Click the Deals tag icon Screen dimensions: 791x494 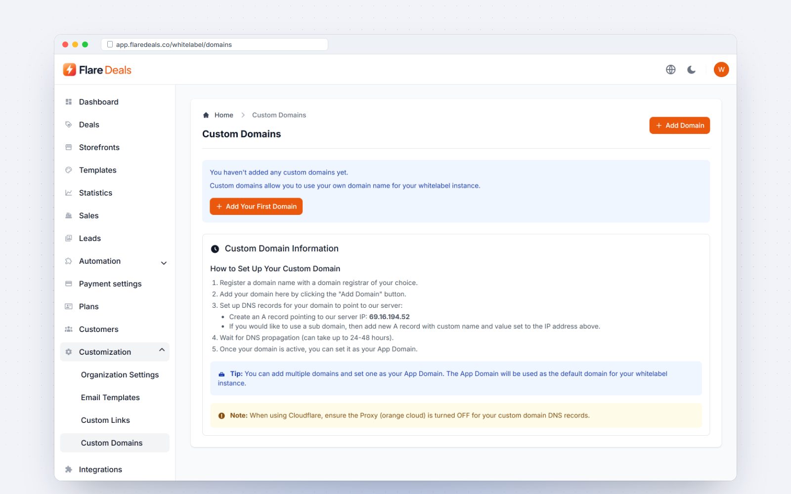69,124
